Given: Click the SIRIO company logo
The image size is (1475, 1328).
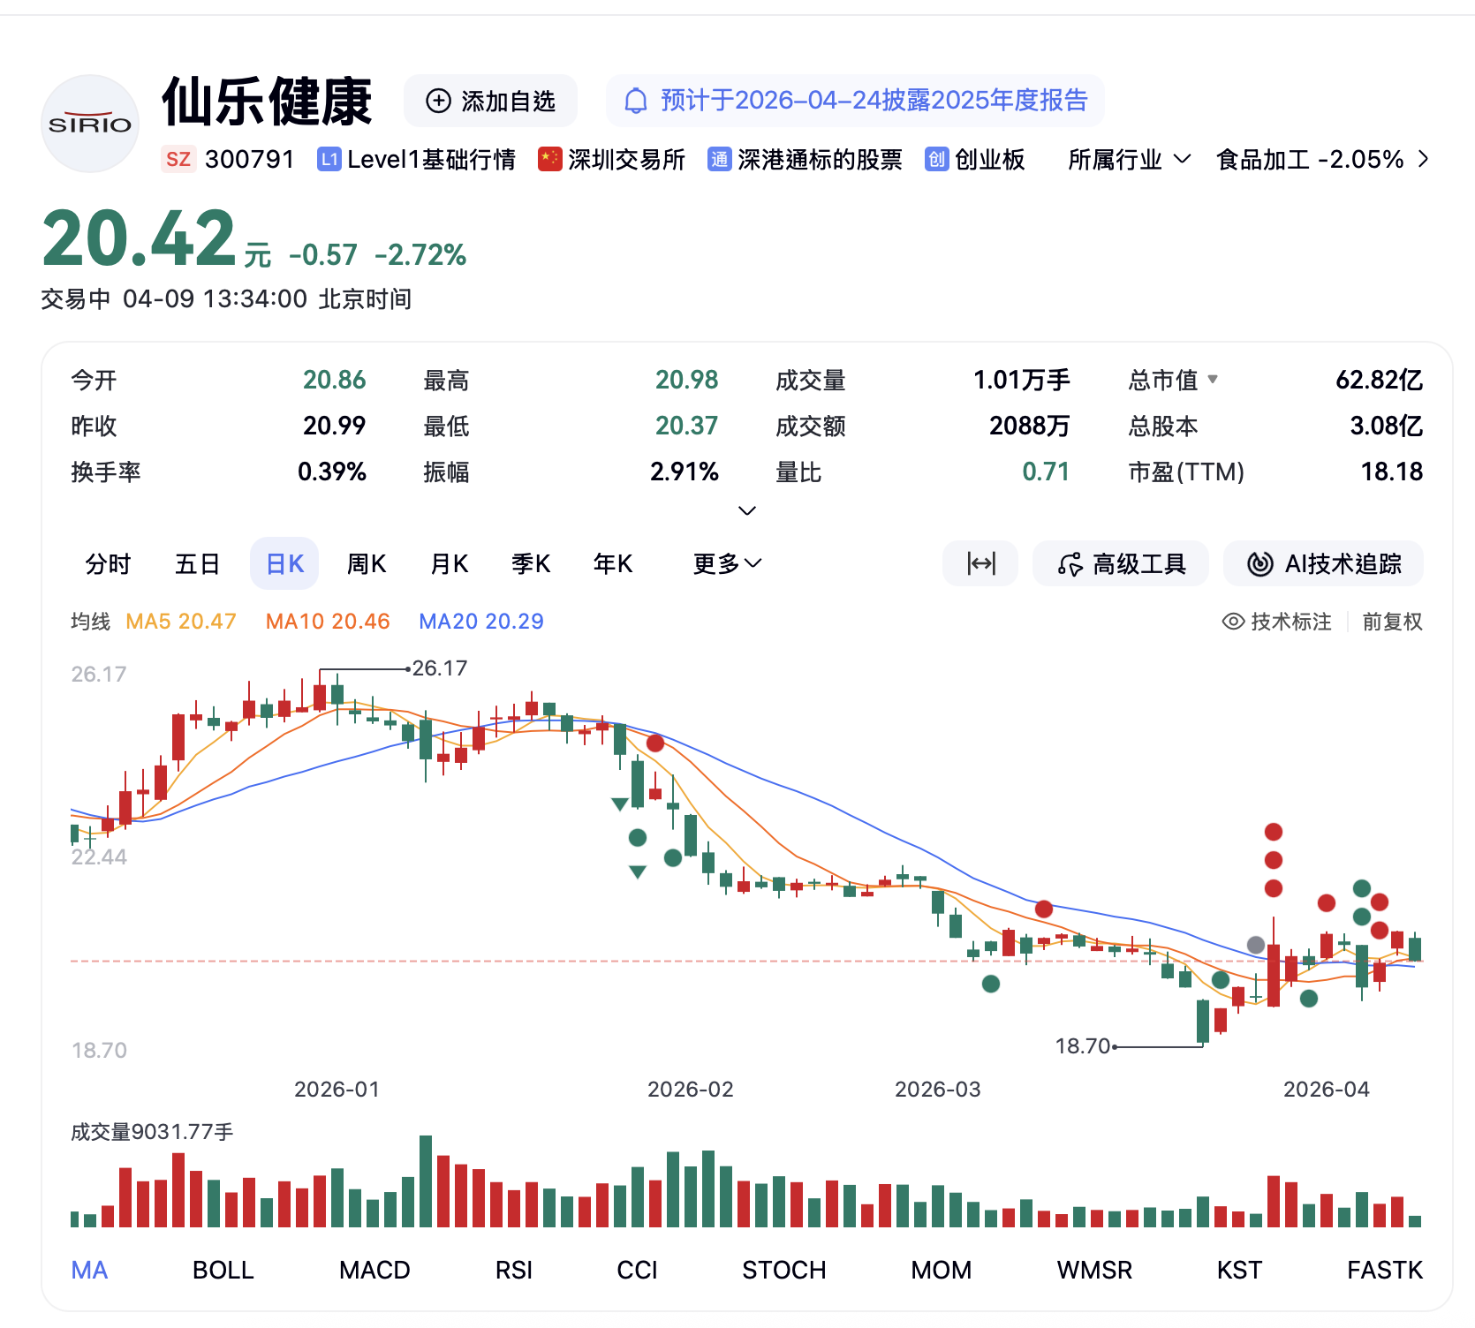Looking at the screenshot, I should (x=90, y=124).
